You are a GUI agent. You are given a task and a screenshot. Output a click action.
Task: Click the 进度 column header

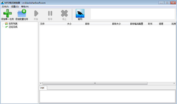(164, 24)
